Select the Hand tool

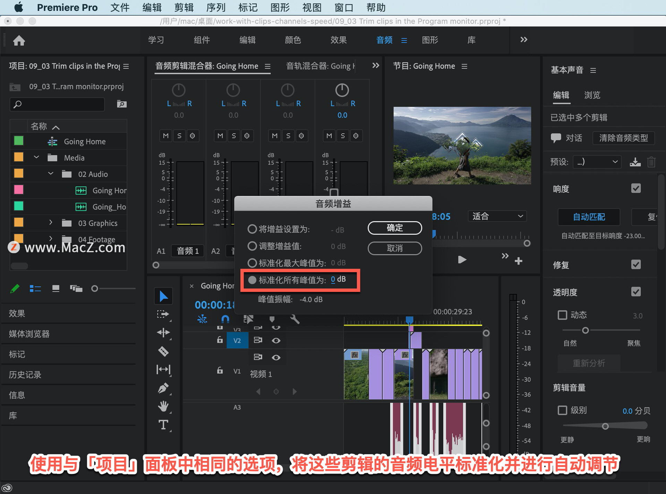pos(163,406)
